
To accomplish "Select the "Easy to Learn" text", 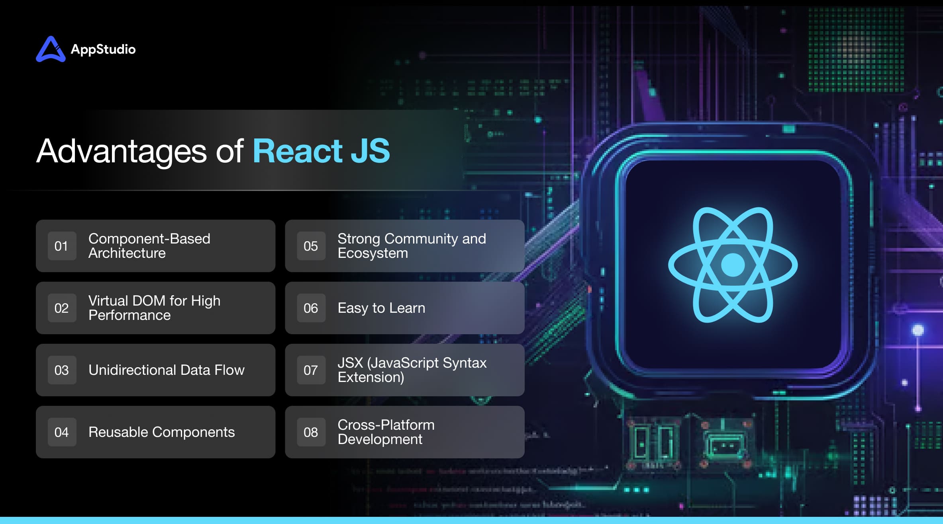I will [x=381, y=308].
